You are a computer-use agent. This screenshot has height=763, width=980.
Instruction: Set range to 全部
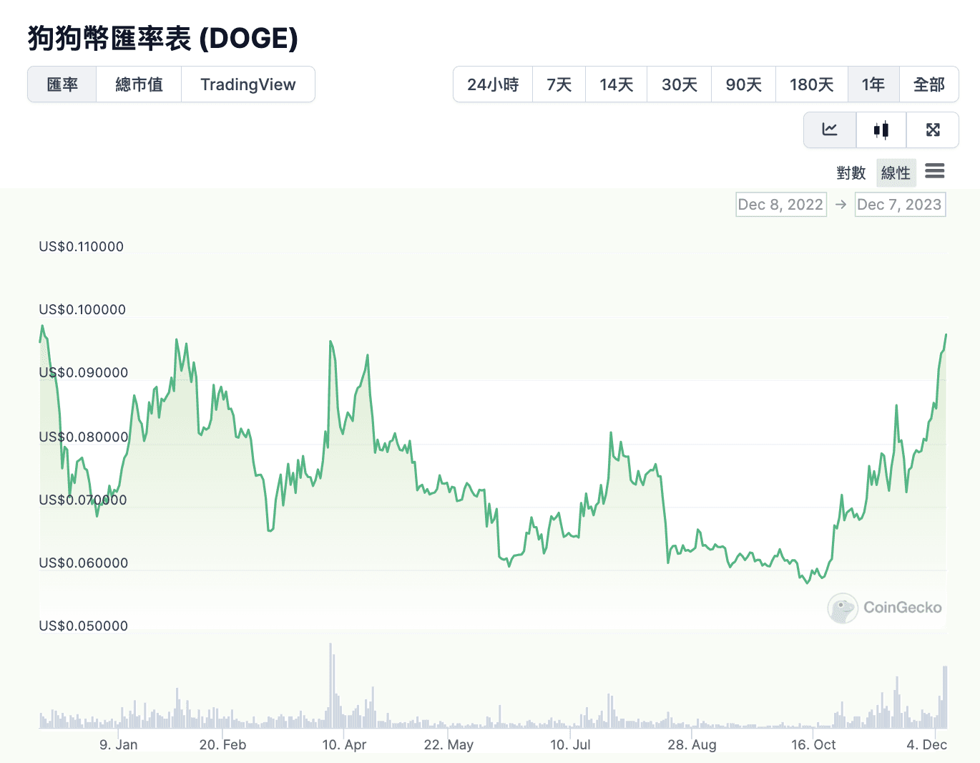click(929, 84)
